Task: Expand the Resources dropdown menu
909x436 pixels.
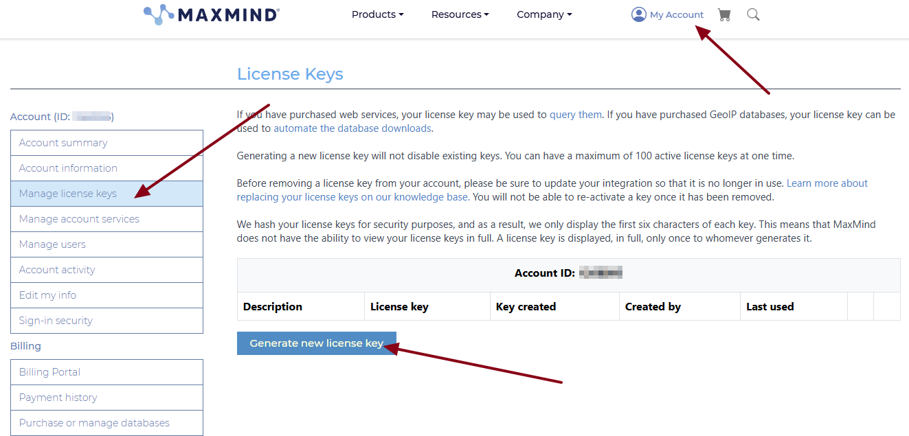Action: coord(460,14)
